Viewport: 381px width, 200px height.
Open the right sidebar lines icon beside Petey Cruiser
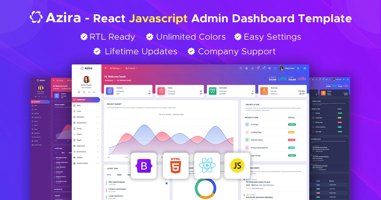click(298, 68)
